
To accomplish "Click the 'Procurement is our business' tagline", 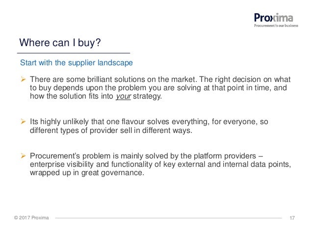I will point(277,26).
